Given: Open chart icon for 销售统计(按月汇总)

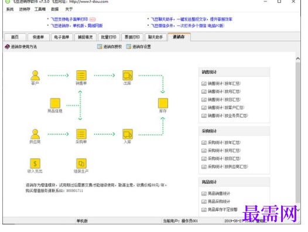Looking at the screenshot, I should point(204,91).
